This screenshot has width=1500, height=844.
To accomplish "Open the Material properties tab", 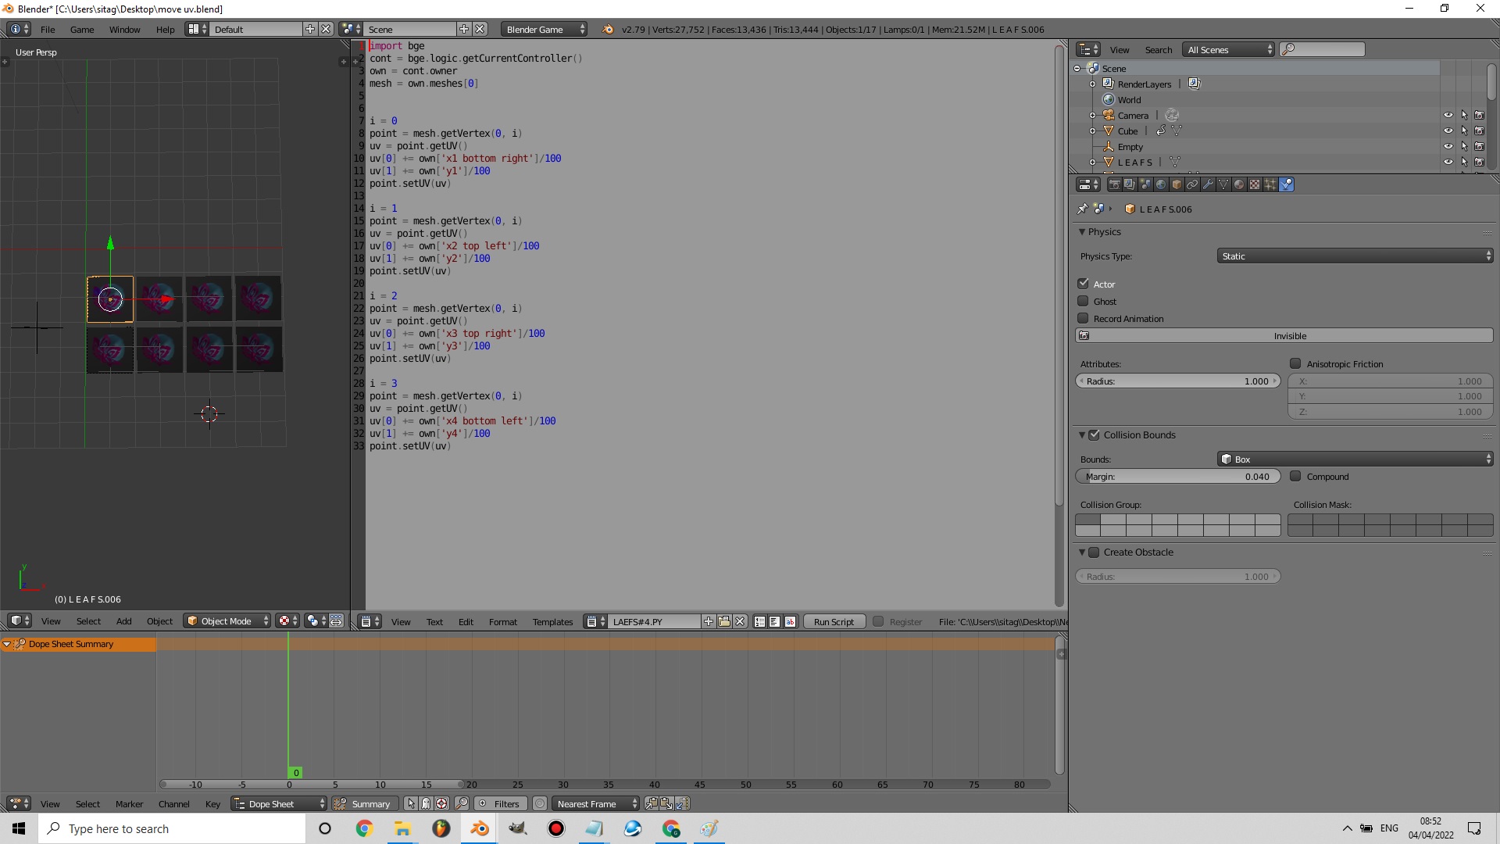I will (x=1239, y=184).
